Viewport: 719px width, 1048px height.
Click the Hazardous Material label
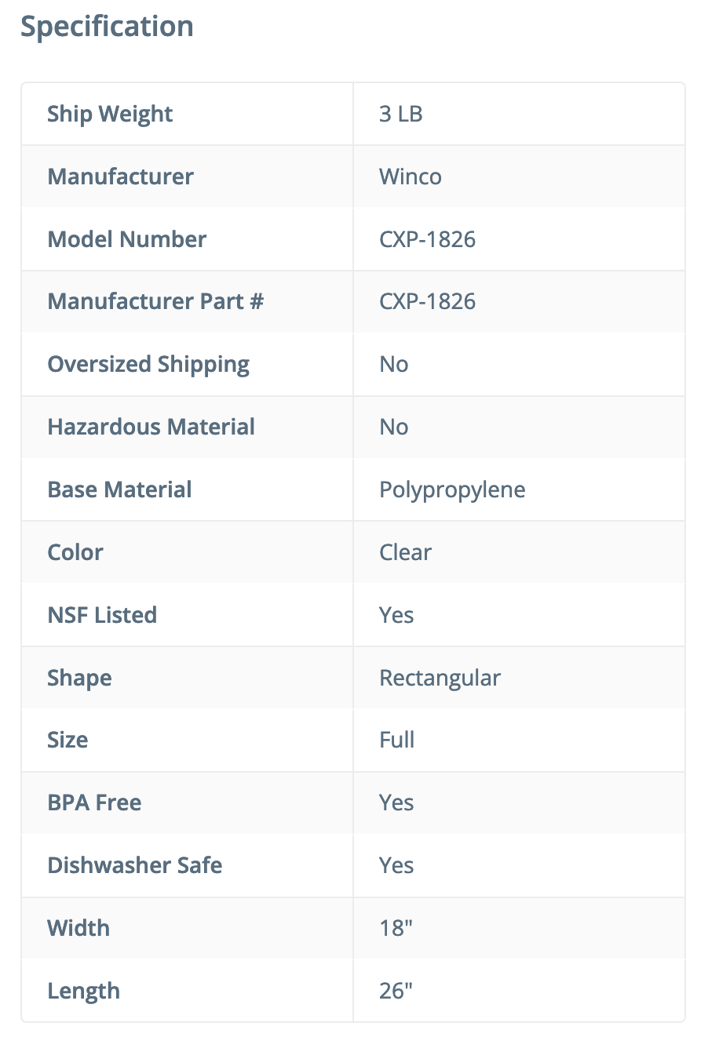pyautogui.click(x=151, y=427)
